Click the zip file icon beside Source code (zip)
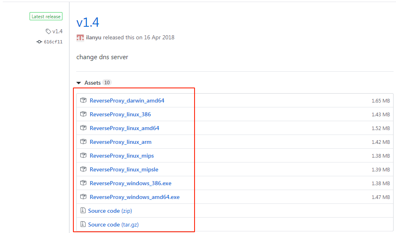 point(83,210)
